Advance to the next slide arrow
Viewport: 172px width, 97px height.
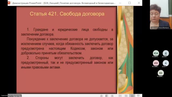112,96
